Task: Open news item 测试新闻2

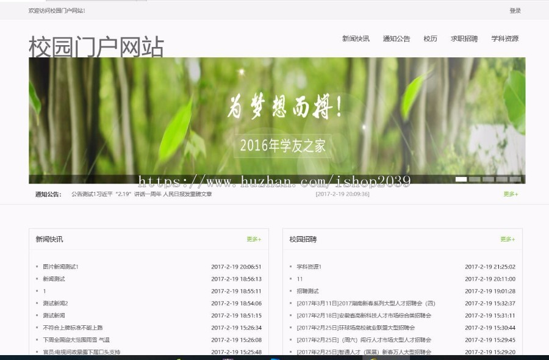Action: 56,303
